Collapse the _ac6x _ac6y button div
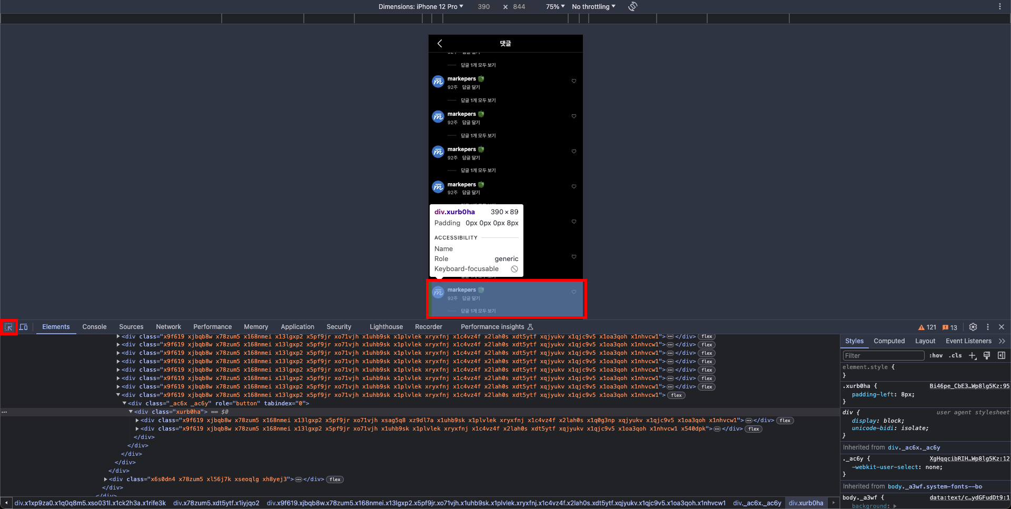1011x509 pixels. [x=124, y=403]
